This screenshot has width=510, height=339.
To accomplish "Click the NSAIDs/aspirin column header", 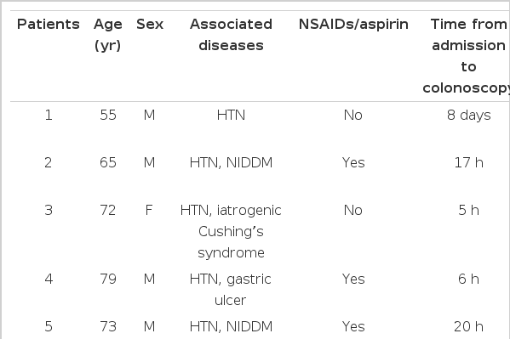I will 353,25.
